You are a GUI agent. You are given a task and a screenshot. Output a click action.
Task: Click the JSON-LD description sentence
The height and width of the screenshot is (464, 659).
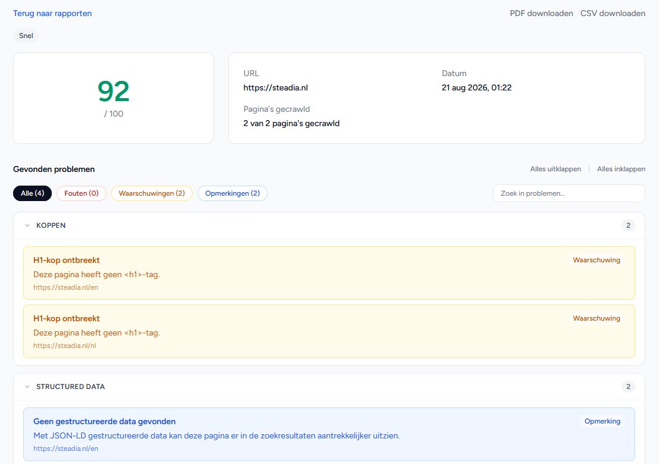(216, 436)
